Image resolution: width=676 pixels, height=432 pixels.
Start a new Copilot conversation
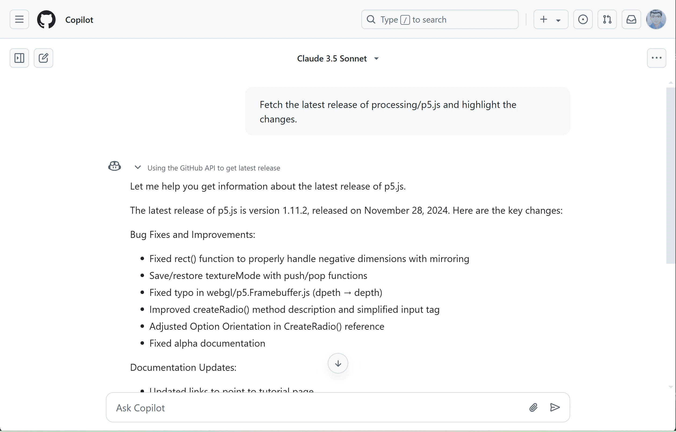[x=44, y=58]
